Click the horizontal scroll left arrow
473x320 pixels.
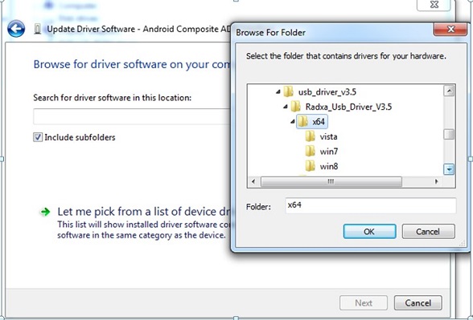click(x=253, y=181)
